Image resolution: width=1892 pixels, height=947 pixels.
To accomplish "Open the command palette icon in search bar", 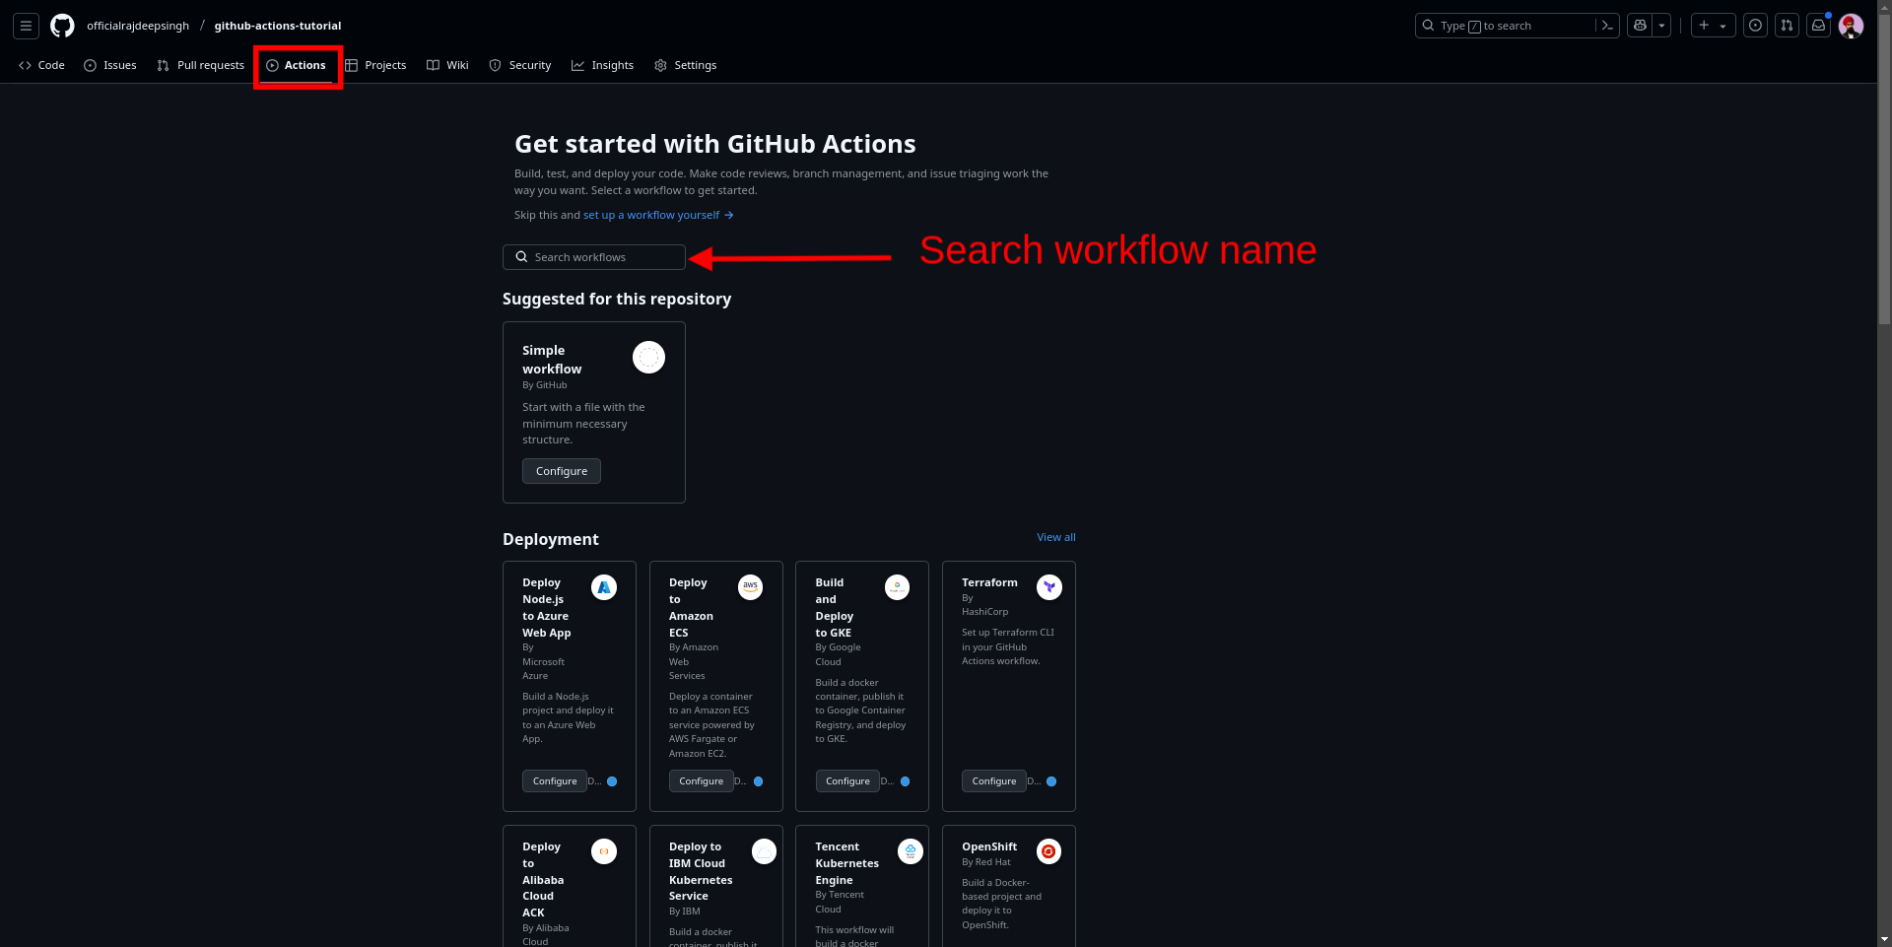I will [1607, 26].
